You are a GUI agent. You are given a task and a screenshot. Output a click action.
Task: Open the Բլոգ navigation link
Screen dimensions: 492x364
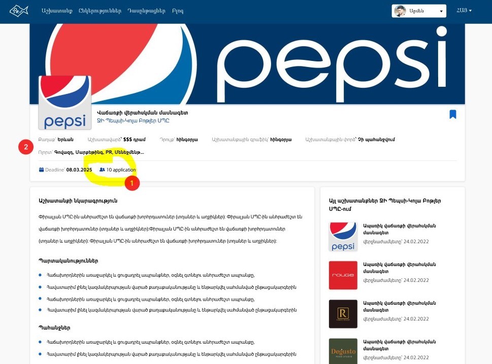[x=178, y=11]
